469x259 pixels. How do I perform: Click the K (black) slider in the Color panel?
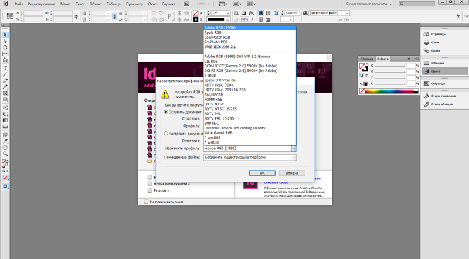(x=390, y=84)
